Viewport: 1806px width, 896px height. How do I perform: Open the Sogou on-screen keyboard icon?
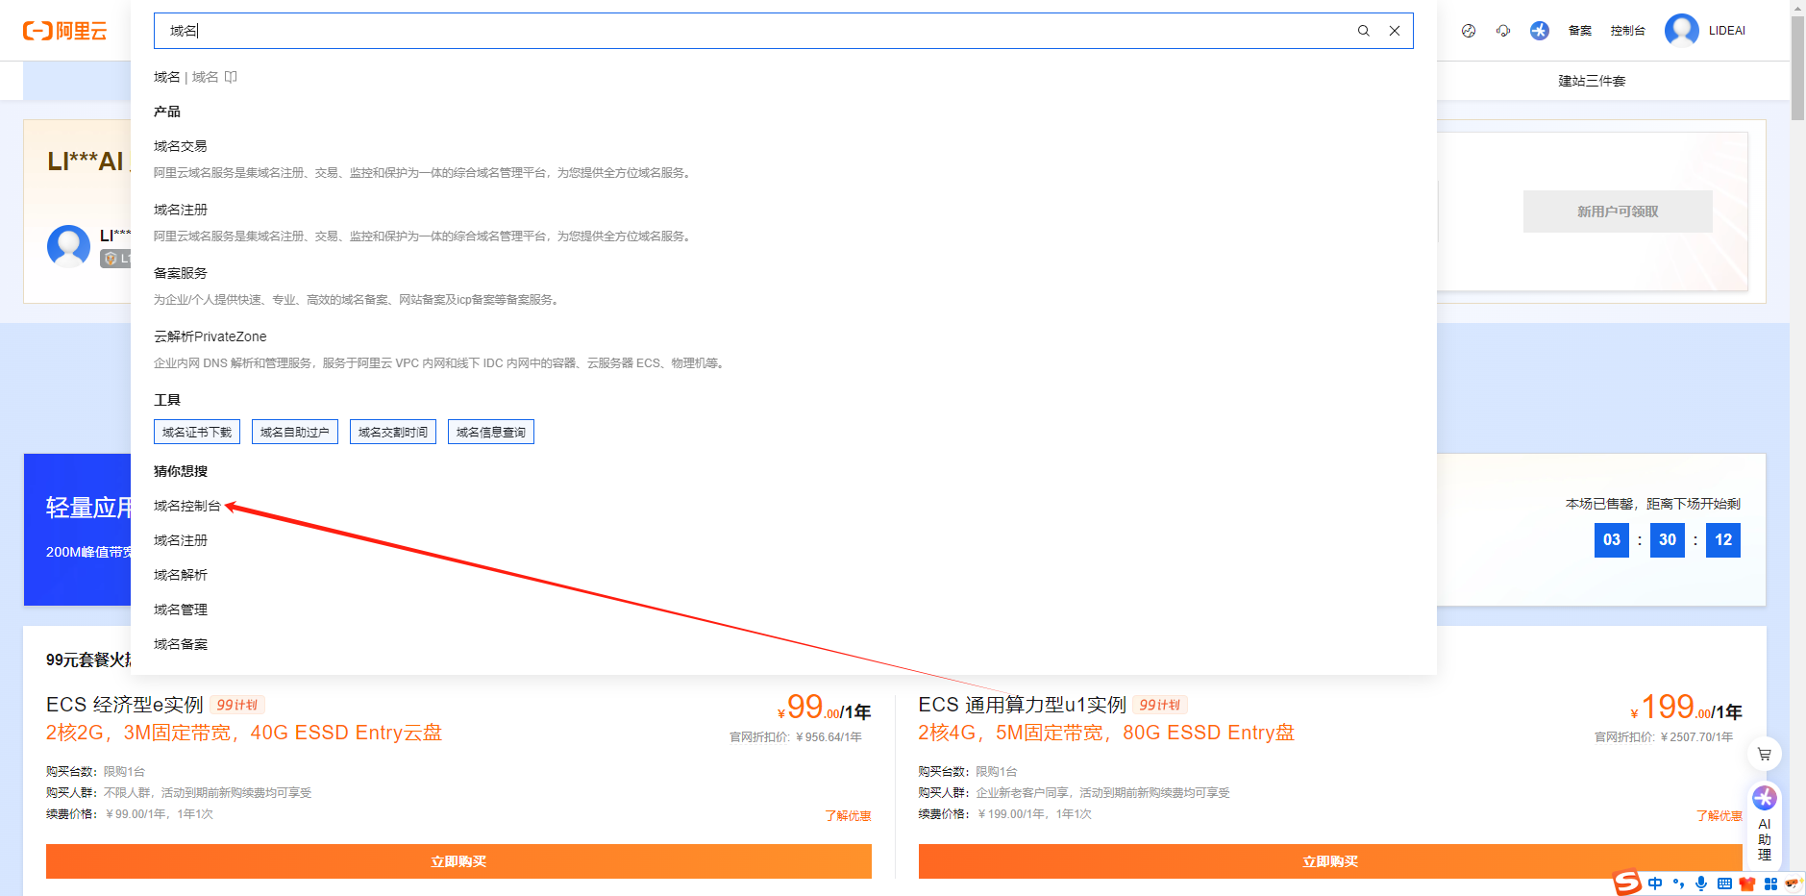(1724, 883)
